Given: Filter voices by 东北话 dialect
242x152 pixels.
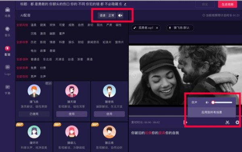Looking at the screenshot, I should click(47, 59).
